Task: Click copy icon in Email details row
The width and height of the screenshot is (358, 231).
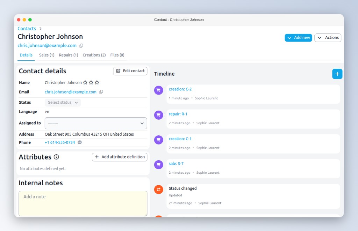Action: pyautogui.click(x=101, y=92)
